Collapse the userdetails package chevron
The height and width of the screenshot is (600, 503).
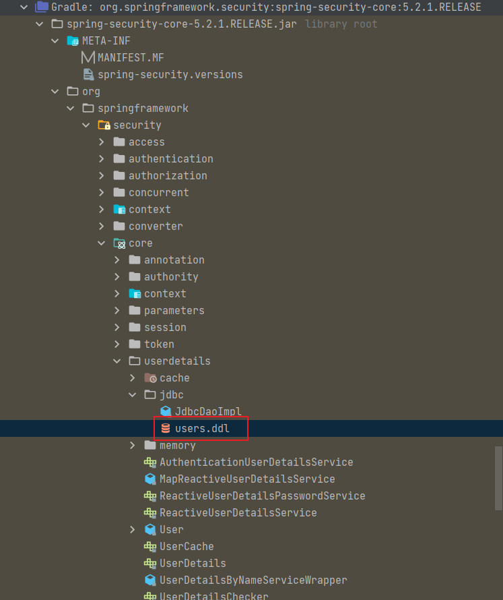(x=117, y=361)
